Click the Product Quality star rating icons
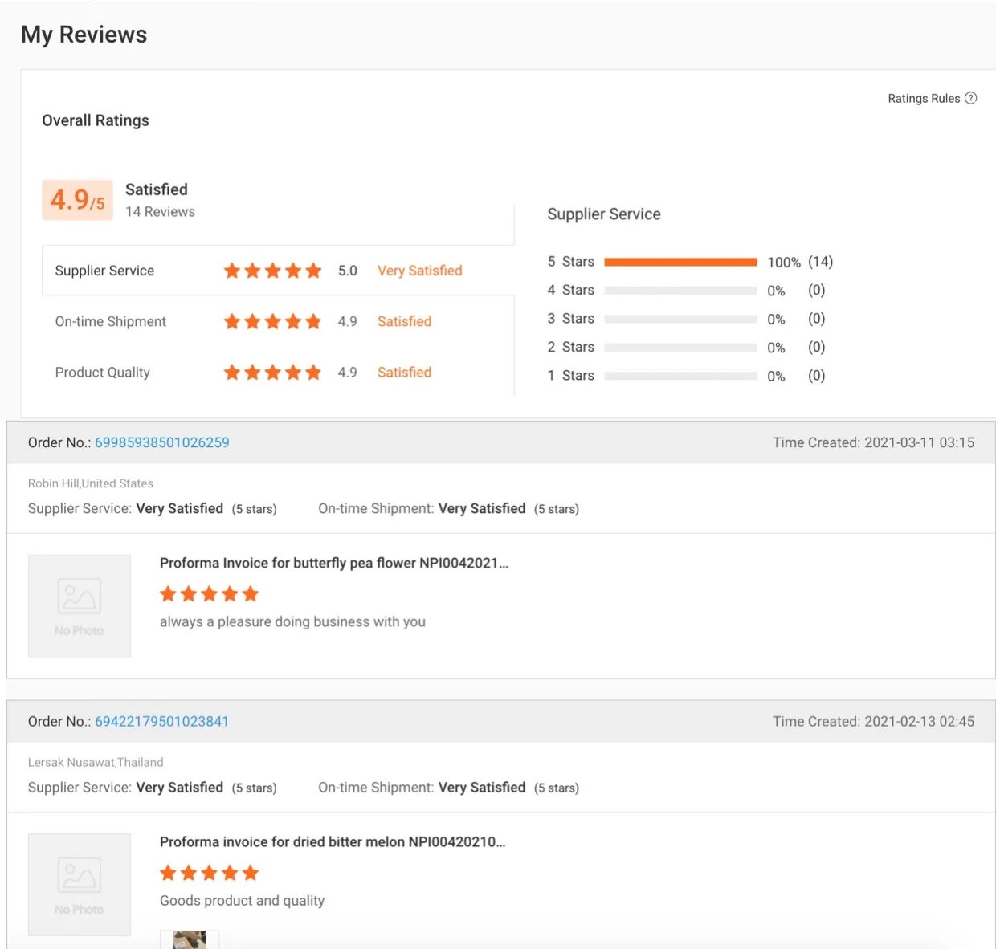This screenshot has height=949, width=996. click(272, 372)
